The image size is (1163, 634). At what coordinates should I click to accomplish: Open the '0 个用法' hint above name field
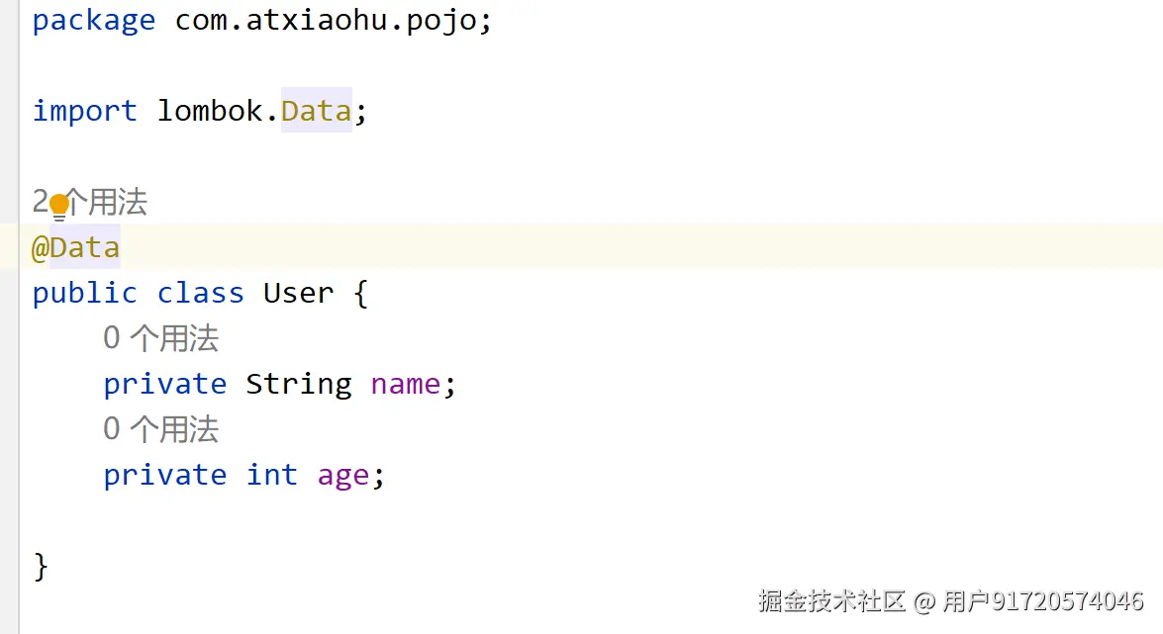(161, 338)
